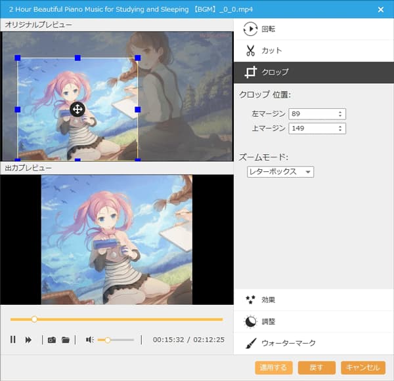Viewport: 394px width, 381px height.
Task: Open the カット (cut) section
Action: tap(314, 50)
